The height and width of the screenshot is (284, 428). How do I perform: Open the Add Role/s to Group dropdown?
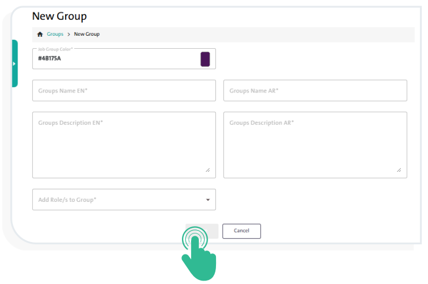[119, 200]
